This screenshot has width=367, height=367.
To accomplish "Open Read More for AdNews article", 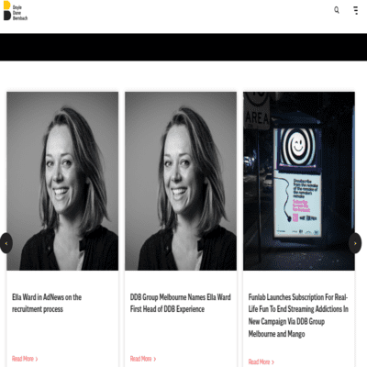I will (x=25, y=359).
